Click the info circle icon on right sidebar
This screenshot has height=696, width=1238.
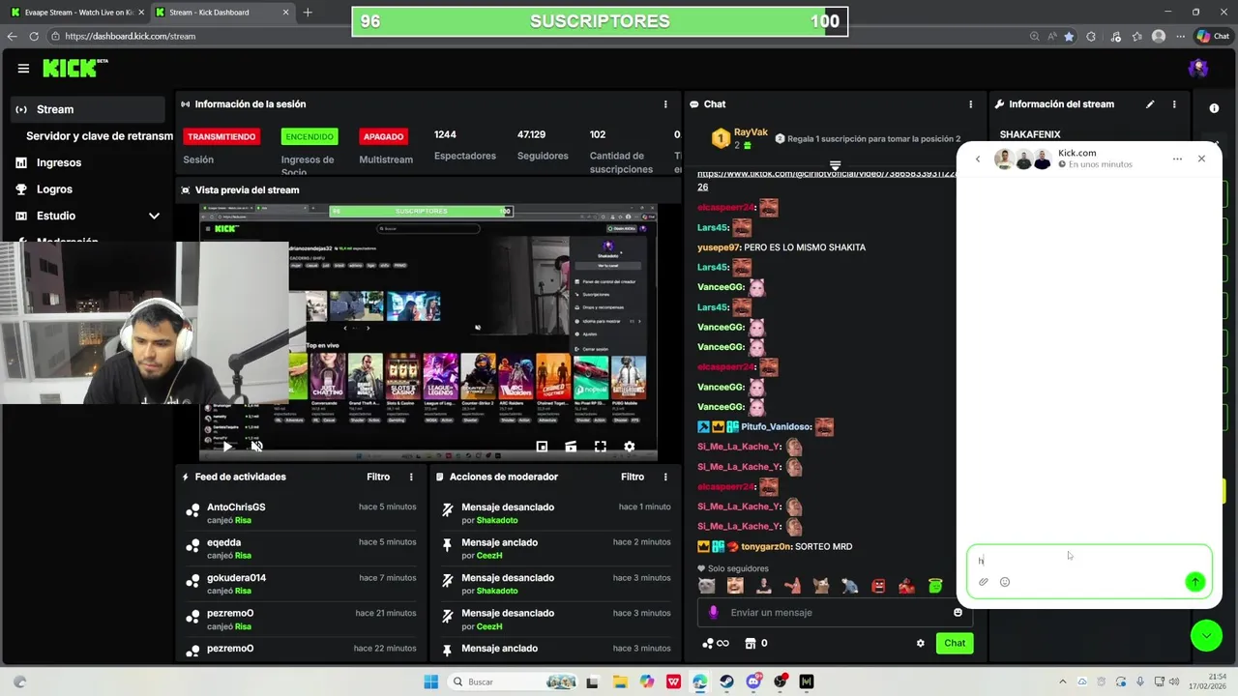(x=1215, y=108)
